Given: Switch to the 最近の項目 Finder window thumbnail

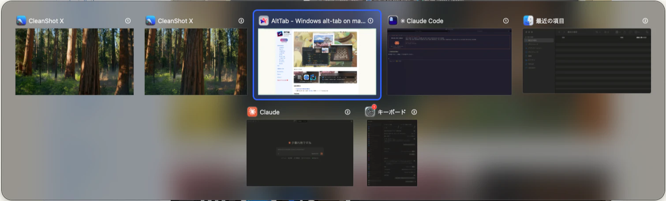Looking at the screenshot, I should [587, 61].
